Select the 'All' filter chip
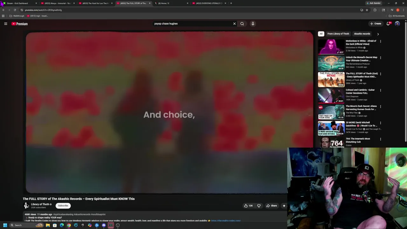407x229 pixels. tap(321, 34)
